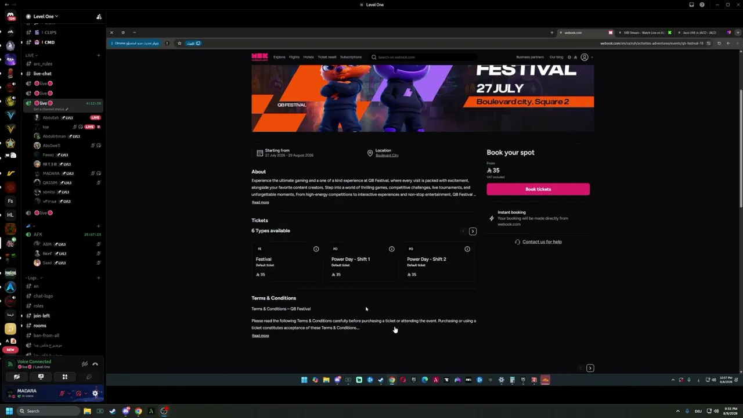Invite people to Level One server
The height and width of the screenshot is (418, 743).
click(99, 16)
